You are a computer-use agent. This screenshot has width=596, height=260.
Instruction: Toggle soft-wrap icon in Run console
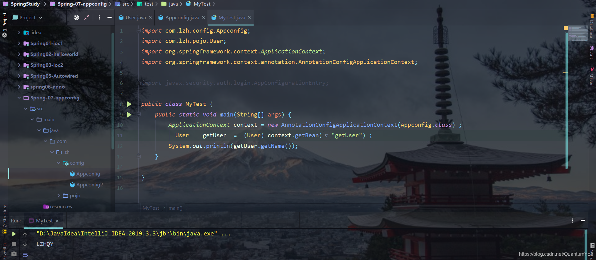[x=25, y=255]
